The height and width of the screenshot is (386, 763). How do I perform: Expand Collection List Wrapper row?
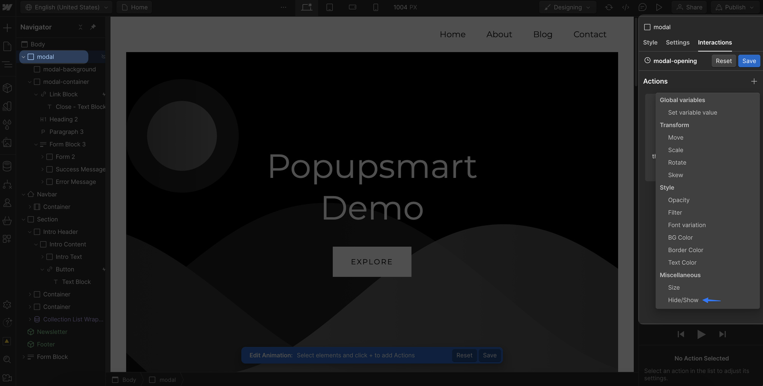(30, 319)
